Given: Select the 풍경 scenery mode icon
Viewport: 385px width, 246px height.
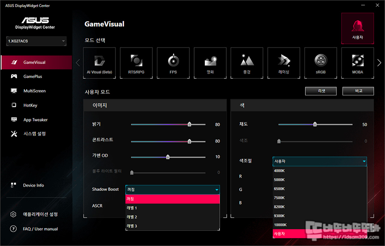Looking at the screenshot, I should (247, 63).
